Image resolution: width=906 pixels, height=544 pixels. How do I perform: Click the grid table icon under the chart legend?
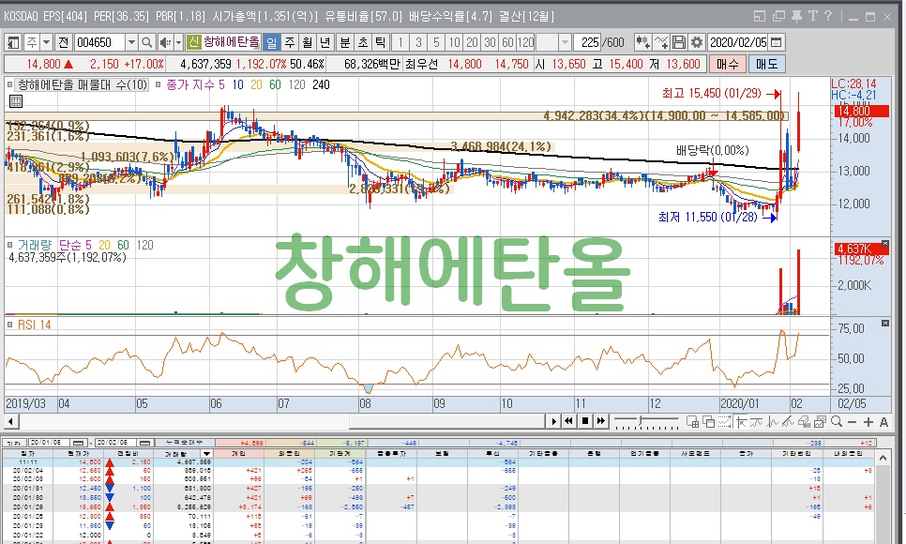tap(16, 101)
